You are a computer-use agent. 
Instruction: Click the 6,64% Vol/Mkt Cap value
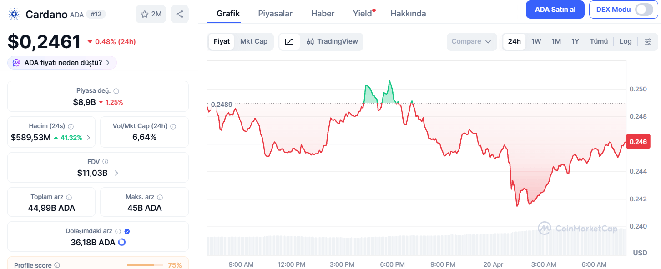pos(144,137)
